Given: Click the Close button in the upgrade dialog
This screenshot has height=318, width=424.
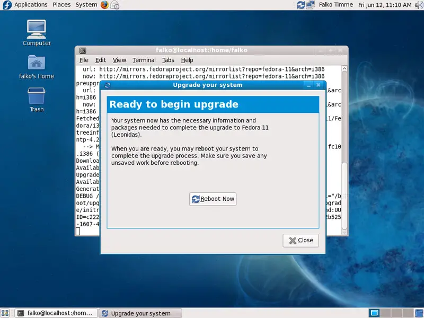Looking at the screenshot, I should (x=301, y=241).
